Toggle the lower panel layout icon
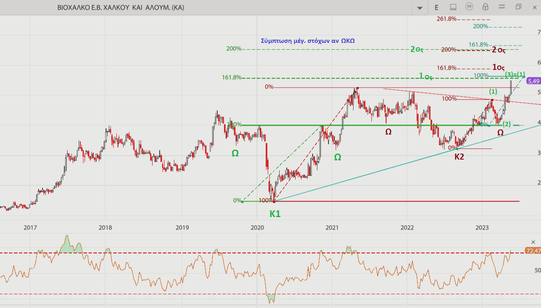Viewport: 541px width, 308px height. click(x=453, y=7)
